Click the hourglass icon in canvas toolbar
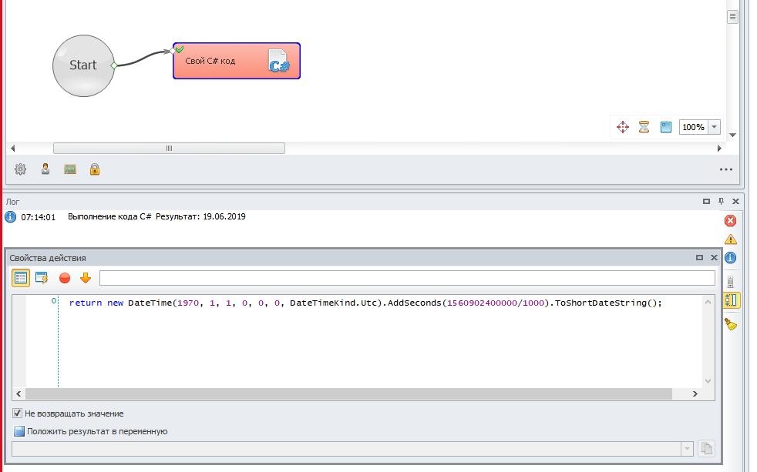Screen dimensions: 757x472 pyautogui.click(x=644, y=127)
